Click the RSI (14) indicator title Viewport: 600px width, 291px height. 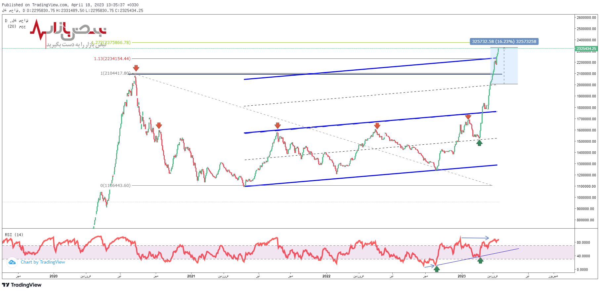coord(14,235)
